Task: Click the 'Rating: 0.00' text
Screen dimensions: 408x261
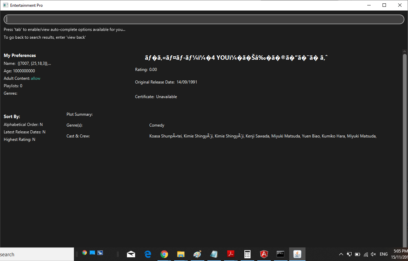Action: coord(146,70)
